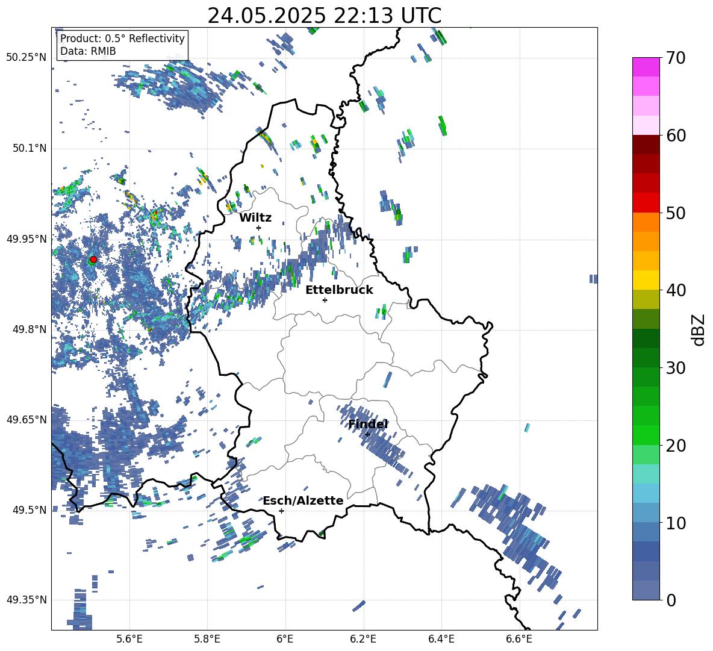Screen dimensions: 713x651
Task: Click the 6°E longitude label
Action: (285, 639)
